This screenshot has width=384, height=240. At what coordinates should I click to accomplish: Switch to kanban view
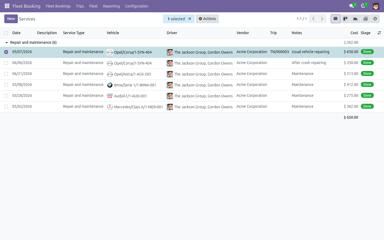click(345, 19)
